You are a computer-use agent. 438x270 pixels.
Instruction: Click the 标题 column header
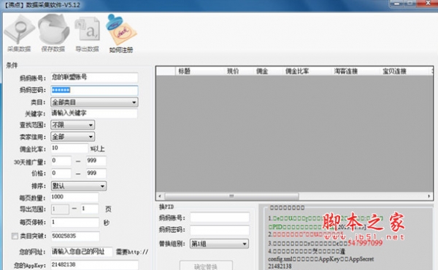pyautogui.click(x=199, y=71)
